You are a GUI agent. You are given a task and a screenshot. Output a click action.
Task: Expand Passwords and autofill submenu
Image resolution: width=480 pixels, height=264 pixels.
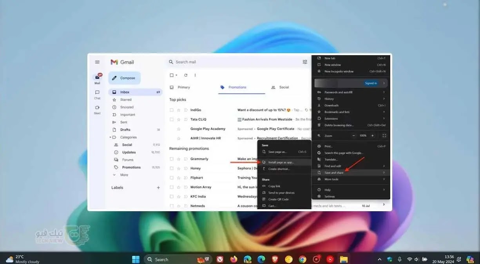pos(351,92)
